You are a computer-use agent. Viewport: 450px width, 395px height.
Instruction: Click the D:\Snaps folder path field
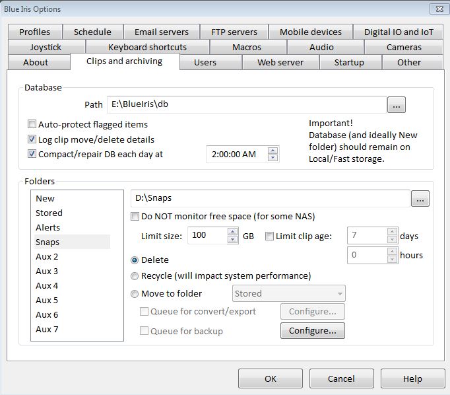[x=270, y=198]
